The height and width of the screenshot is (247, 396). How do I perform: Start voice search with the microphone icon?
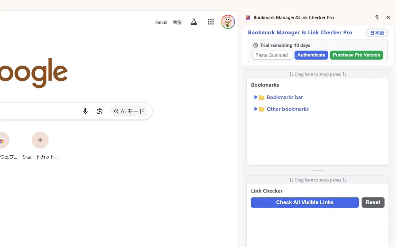(x=85, y=111)
